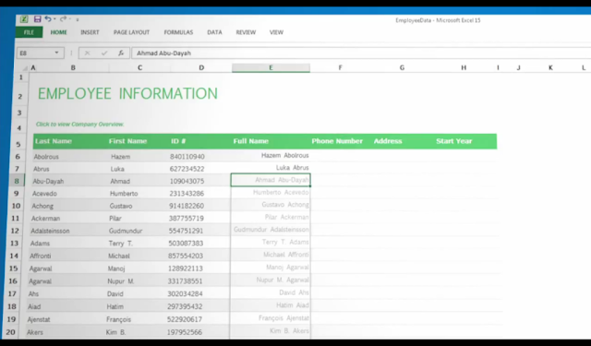Open the PAGE LAYOUT tab
The height and width of the screenshot is (346, 591).
pyautogui.click(x=131, y=32)
